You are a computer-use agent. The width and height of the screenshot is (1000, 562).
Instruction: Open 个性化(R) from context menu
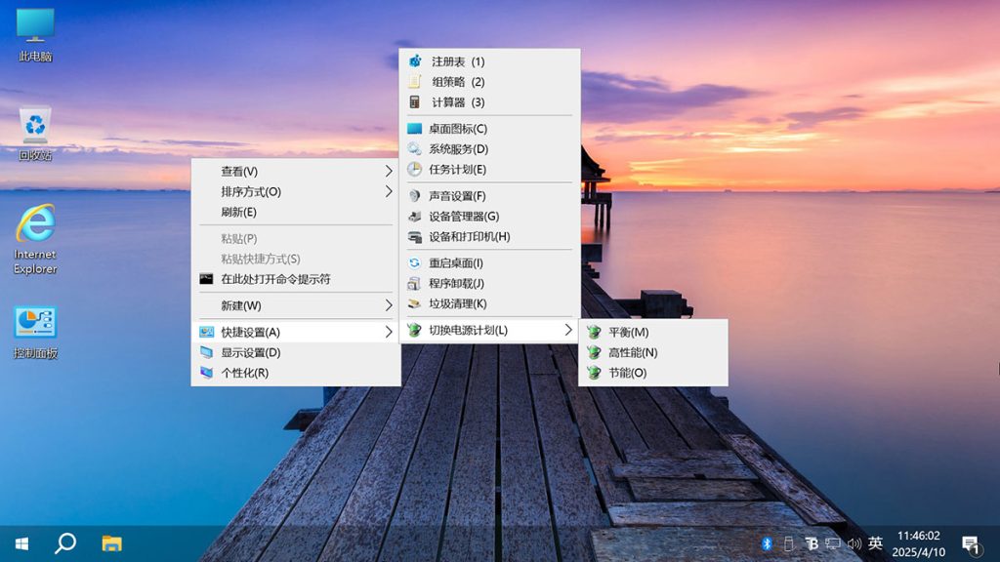click(x=296, y=373)
